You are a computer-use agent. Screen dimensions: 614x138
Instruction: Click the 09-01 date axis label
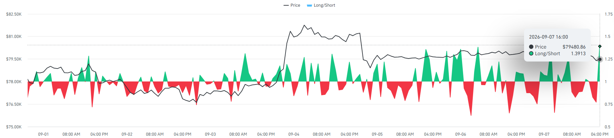(x=43, y=134)
